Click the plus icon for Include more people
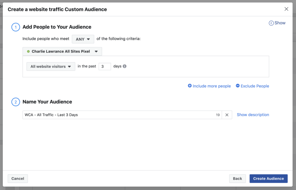Image resolution: width=296 pixels, height=190 pixels. tap(190, 86)
